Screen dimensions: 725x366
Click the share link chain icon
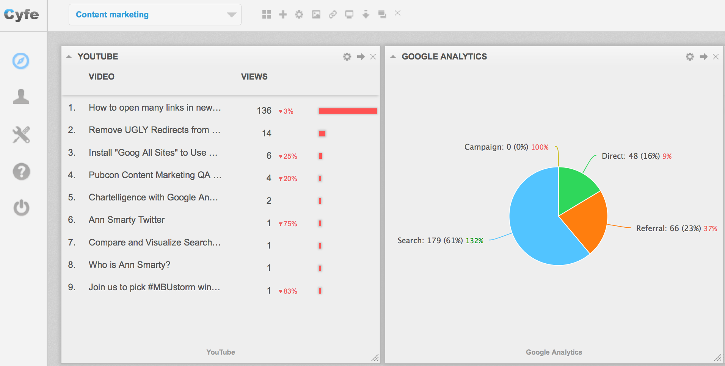333,14
